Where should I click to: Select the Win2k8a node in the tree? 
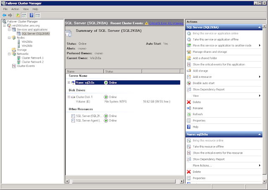(x=27, y=42)
